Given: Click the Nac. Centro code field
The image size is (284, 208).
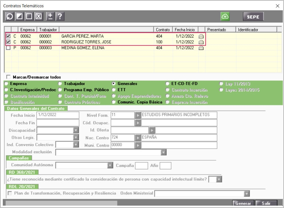Looking at the screenshot, I should (x=123, y=138).
